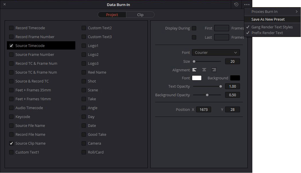Click the Size value field showing 20
This screenshot has width=301, height=173.
232,62
